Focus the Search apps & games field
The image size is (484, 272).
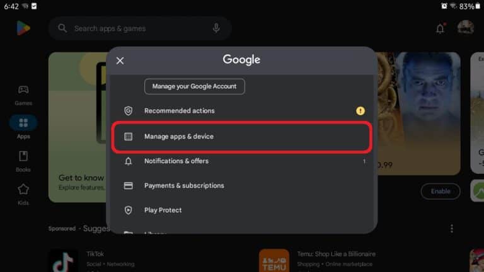139,28
